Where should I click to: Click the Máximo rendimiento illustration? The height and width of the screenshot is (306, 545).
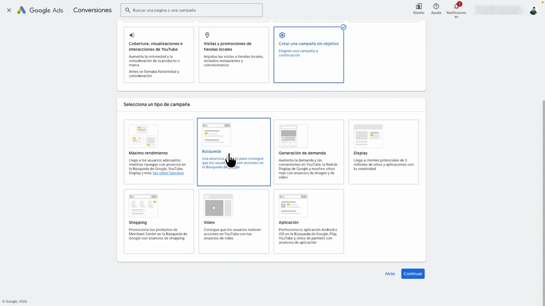[x=143, y=136]
